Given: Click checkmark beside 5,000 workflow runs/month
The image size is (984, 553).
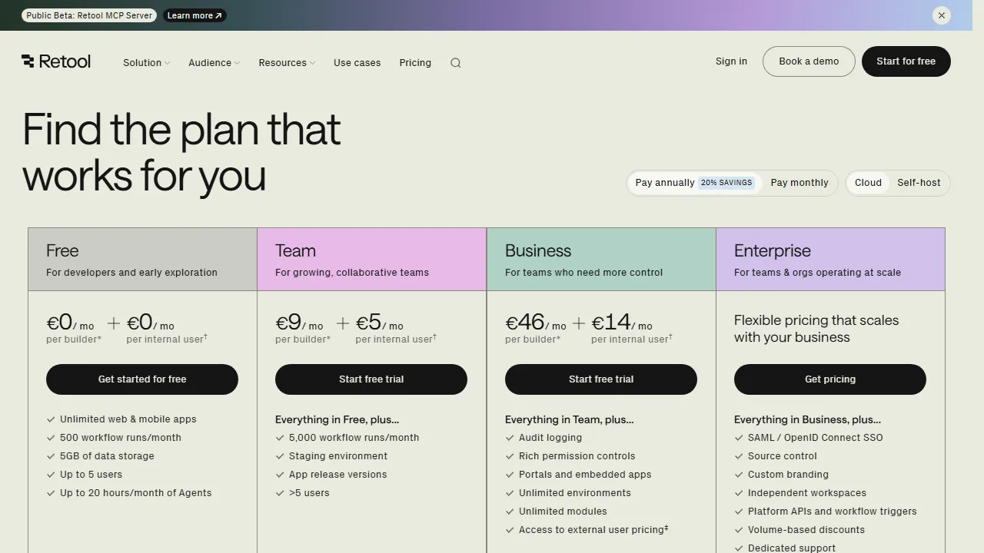Looking at the screenshot, I should tap(280, 438).
